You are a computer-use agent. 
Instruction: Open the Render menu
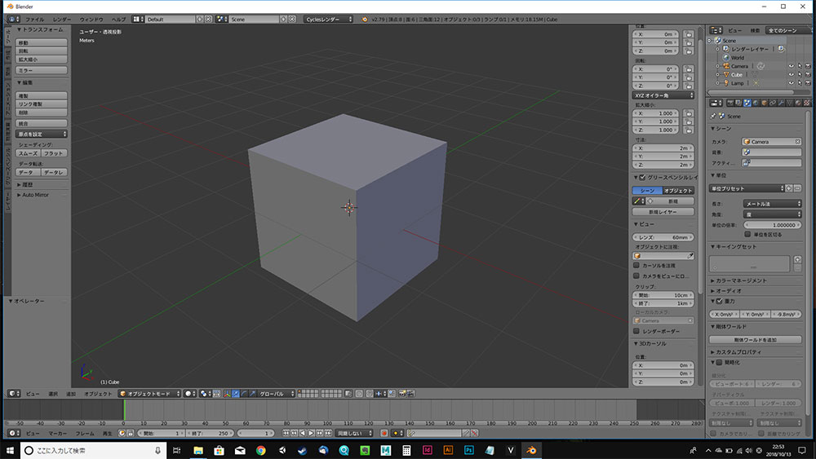[62, 20]
